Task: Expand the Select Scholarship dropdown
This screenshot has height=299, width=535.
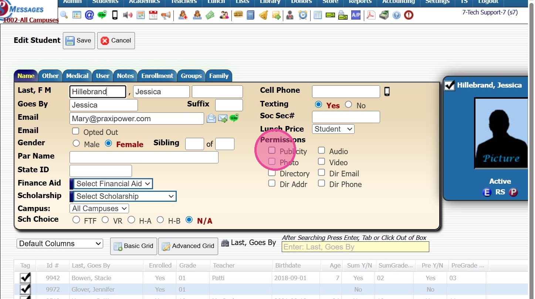Action: tap(124, 196)
